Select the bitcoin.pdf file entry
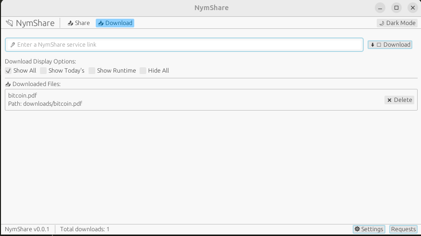Screen dimensions: 421x236 [23, 96]
